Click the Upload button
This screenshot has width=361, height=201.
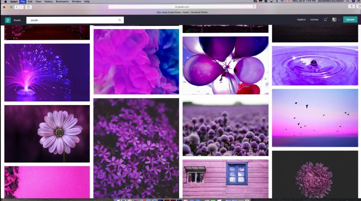point(350,20)
